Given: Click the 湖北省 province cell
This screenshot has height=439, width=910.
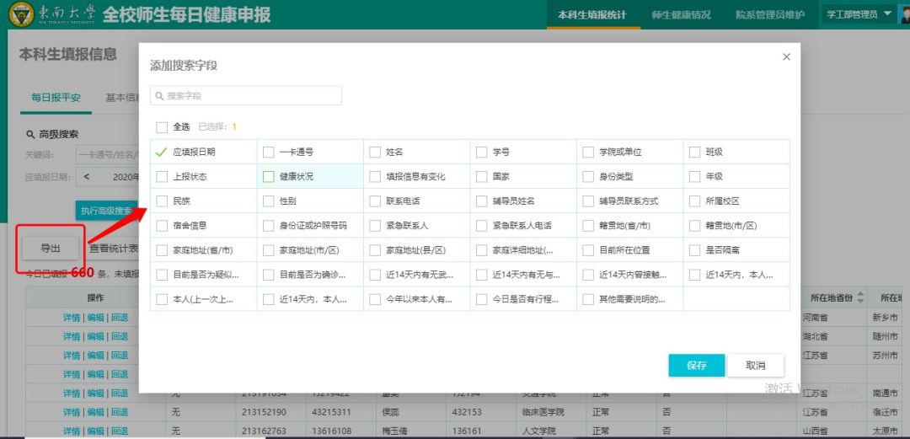Looking at the screenshot, I should pos(816,336).
